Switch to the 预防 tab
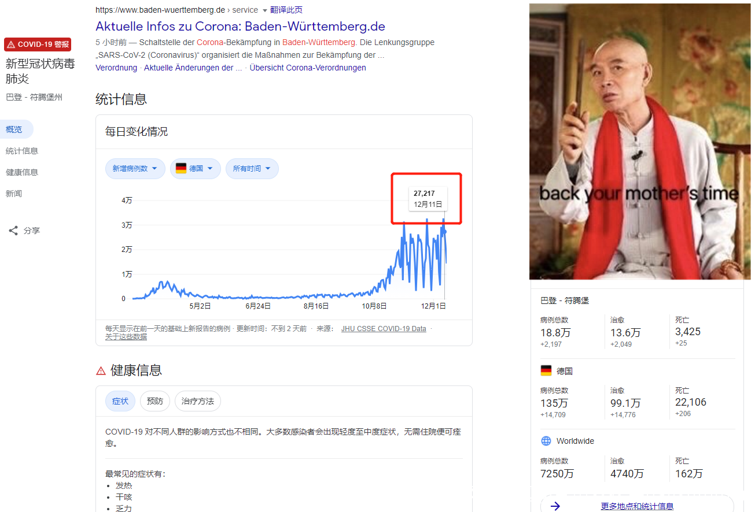The width and height of the screenshot is (755, 512). [x=155, y=401]
